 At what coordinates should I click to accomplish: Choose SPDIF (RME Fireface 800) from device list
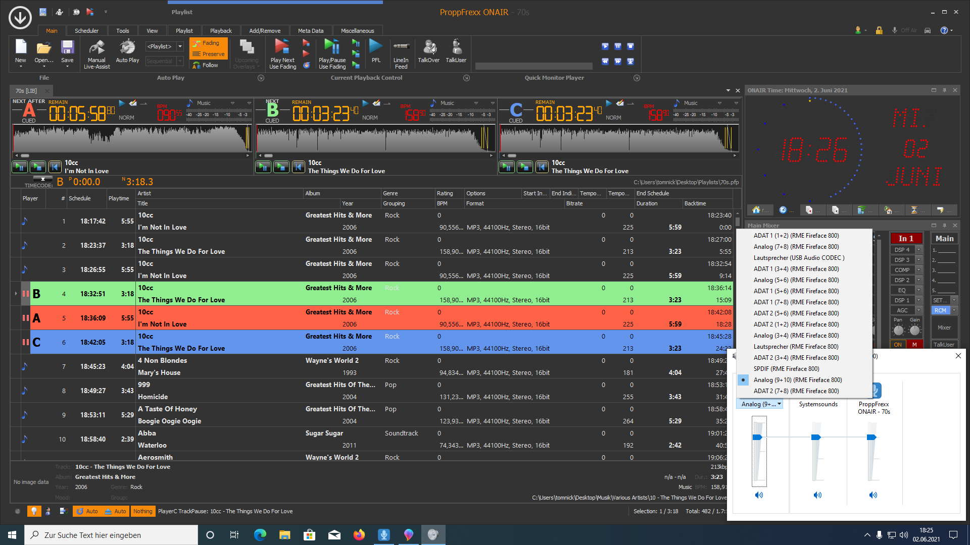[x=786, y=369]
